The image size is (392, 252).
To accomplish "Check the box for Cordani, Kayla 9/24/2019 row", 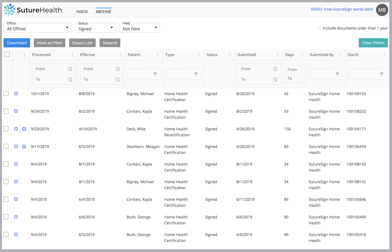I will click(6, 111).
